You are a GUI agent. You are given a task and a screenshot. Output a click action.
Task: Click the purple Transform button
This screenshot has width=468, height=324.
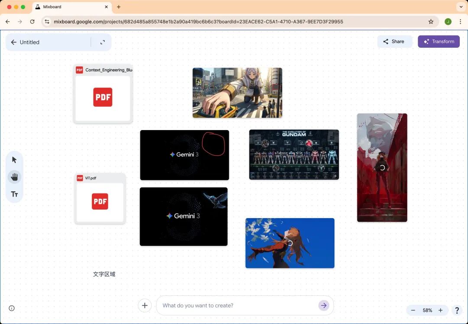tap(439, 42)
